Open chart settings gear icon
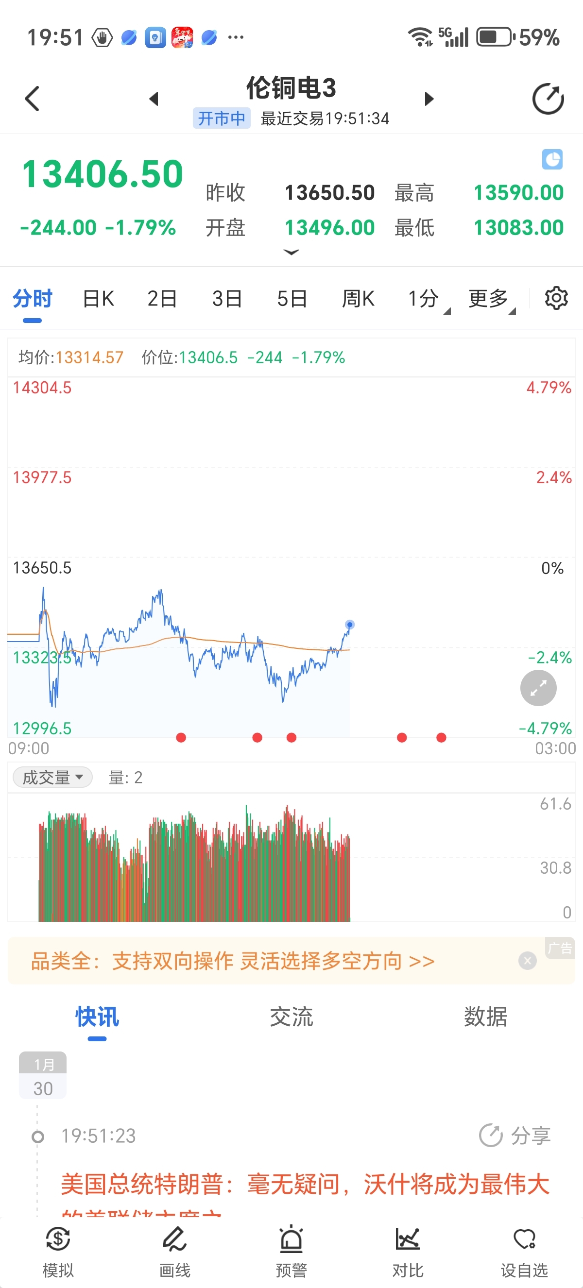Image resolution: width=583 pixels, height=1288 pixels. point(556,299)
